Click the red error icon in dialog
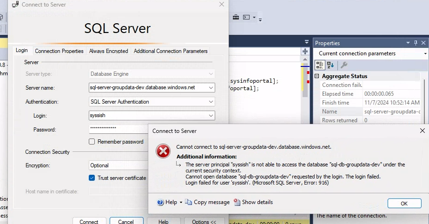 (163, 151)
